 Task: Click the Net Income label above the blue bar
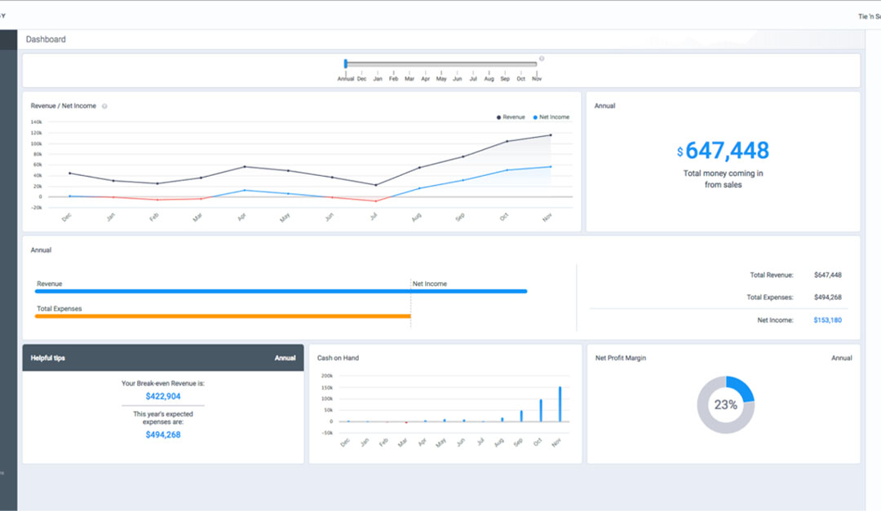(430, 284)
